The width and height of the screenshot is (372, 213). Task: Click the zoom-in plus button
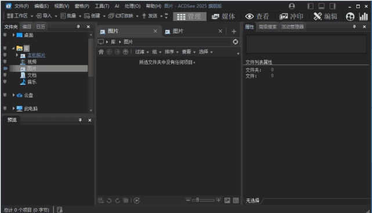219,200
